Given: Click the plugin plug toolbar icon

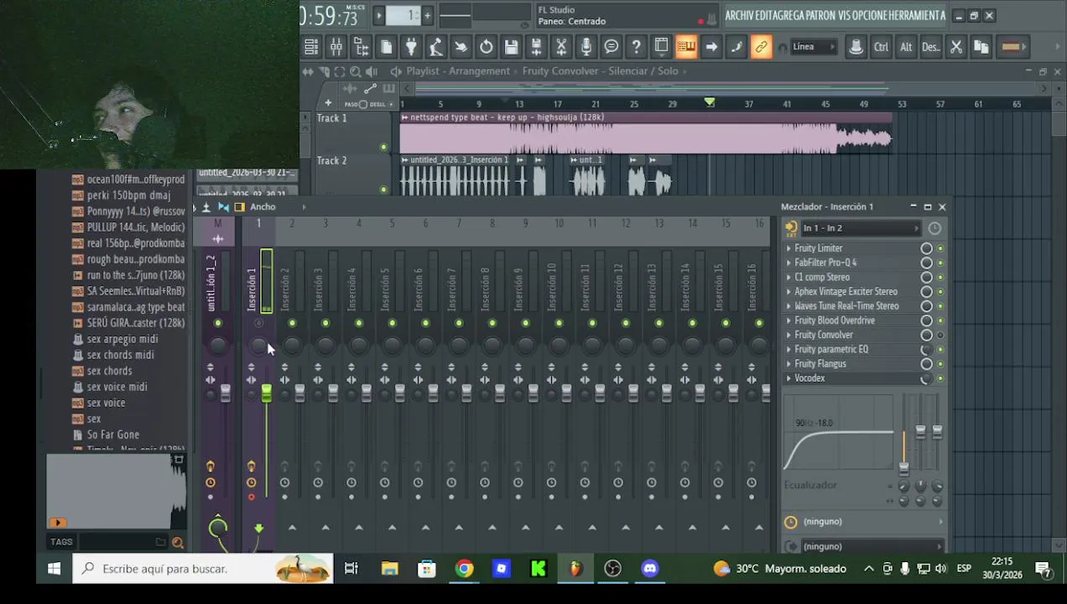Looking at the screenshot, I should point(411,47).
